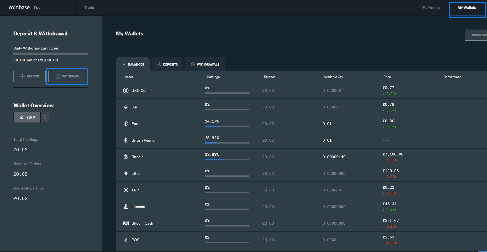Screen dimensions: 487x252
Task: Select the Litecoin asset name
Action: [x=138, y=207]
